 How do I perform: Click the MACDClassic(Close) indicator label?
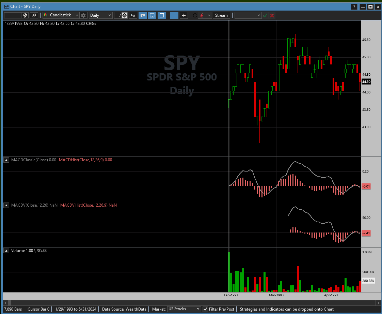click(34, 160)
